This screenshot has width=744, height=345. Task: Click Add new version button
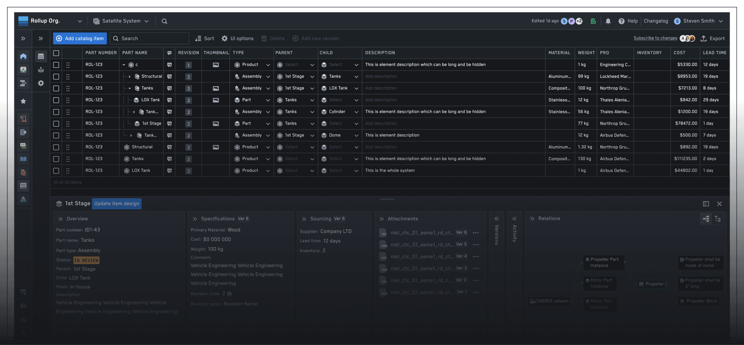coord(316,39)
